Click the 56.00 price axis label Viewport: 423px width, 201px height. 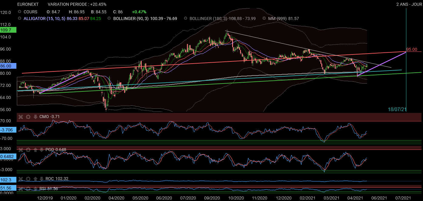(x=6, y=110)
